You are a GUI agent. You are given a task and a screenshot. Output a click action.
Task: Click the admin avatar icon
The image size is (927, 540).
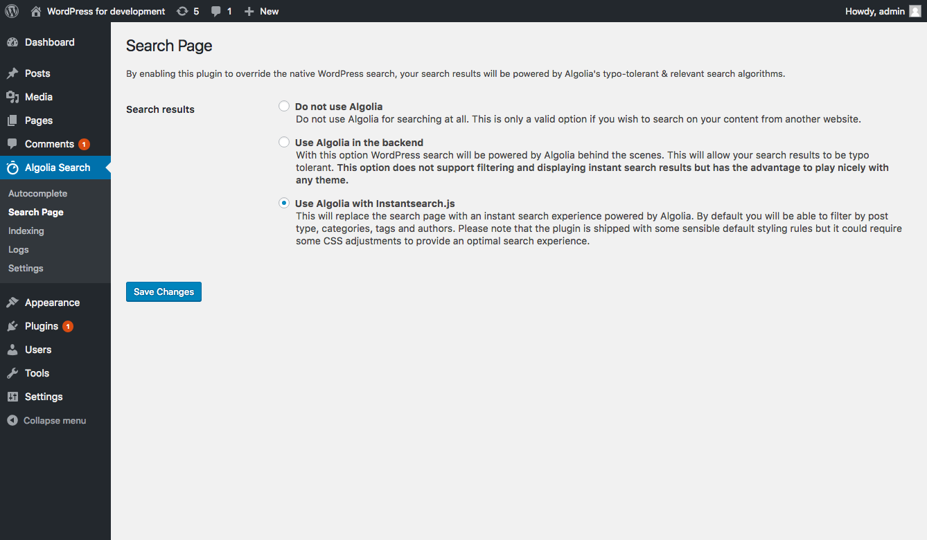tap(915, 11)
